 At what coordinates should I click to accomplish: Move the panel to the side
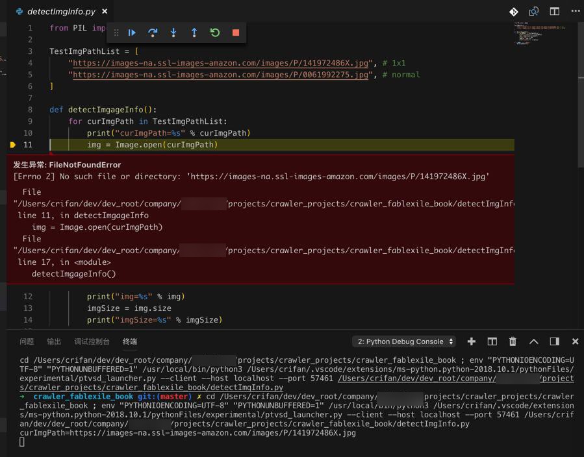[x=555, y=341]
